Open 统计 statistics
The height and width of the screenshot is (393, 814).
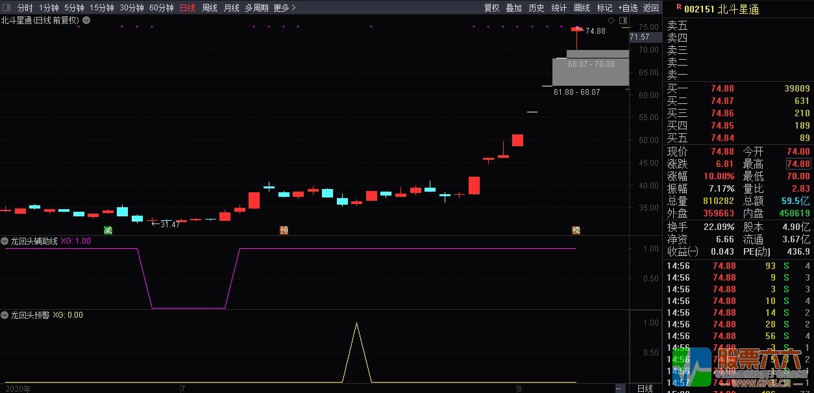tap(559, 8)
